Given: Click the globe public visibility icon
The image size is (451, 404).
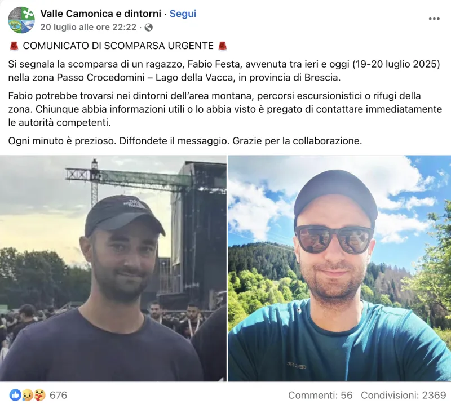Looking at the screenshot, I should (x=149, y=27).
